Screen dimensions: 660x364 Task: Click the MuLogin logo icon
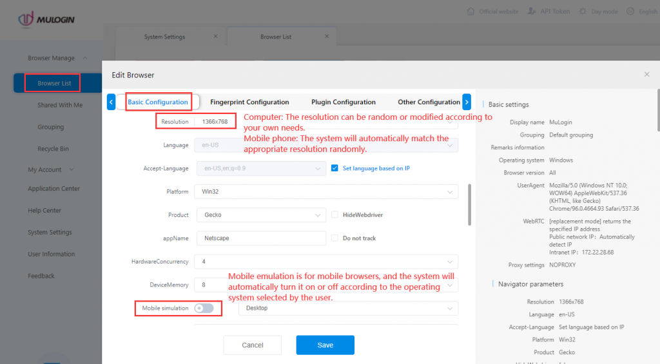point(26,19)
